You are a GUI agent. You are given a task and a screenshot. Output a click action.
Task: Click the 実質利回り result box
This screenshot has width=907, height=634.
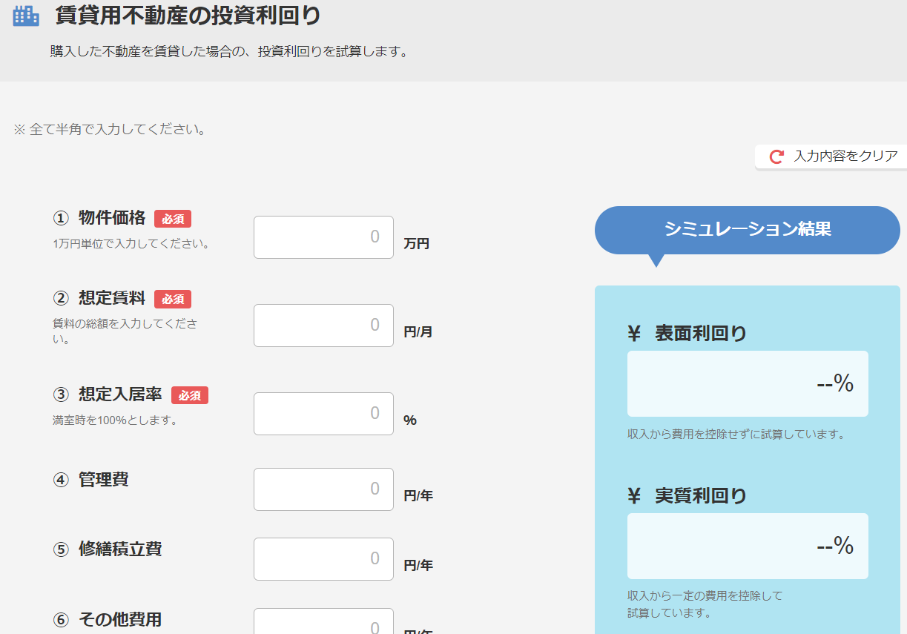pos(747,546)
